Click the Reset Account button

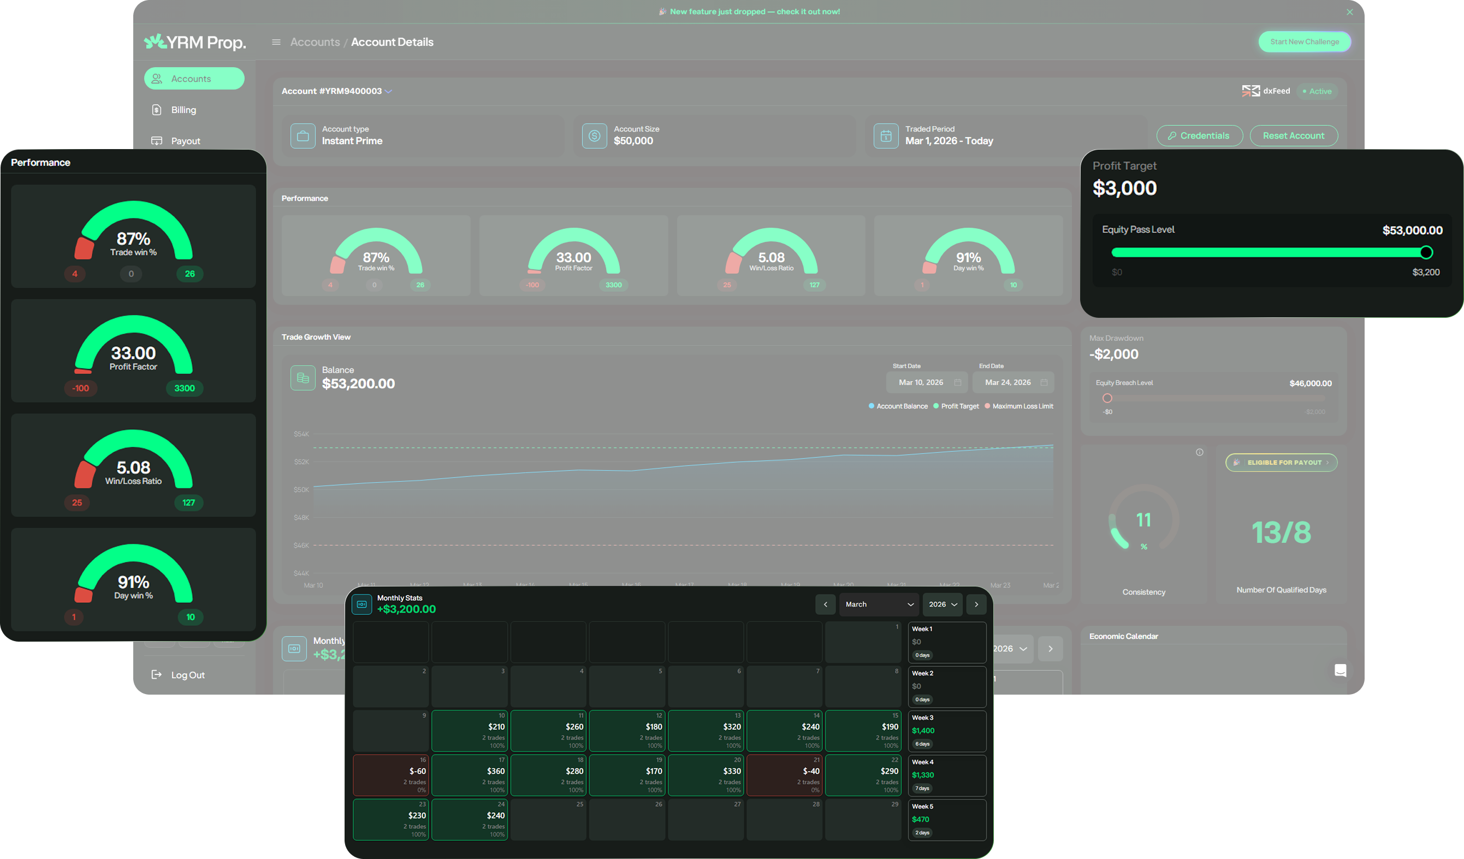1293,135
